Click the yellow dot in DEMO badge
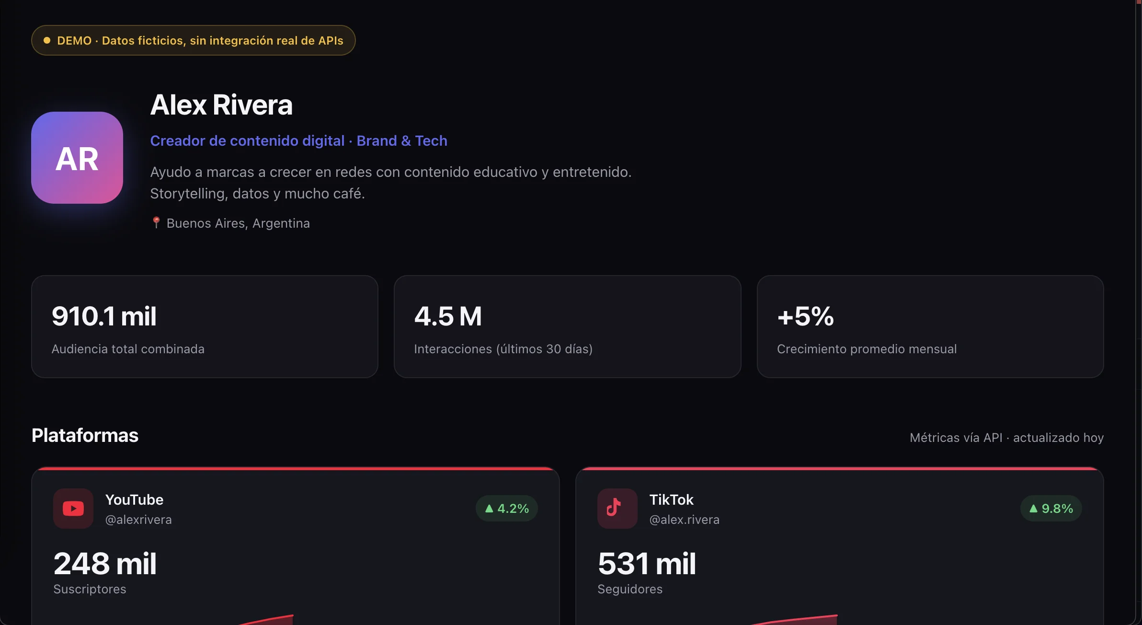Screen dimensions: 1142x625 [47, 40]
